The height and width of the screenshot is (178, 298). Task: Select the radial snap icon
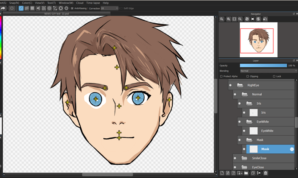pos(44,8)
